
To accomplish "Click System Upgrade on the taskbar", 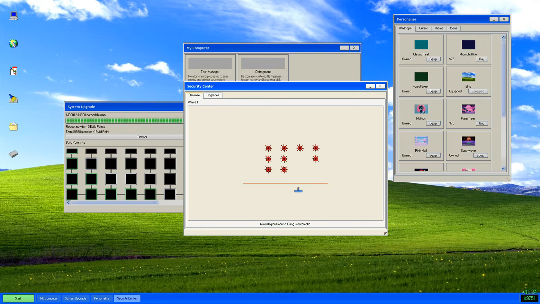I will (x=75, y=298).
